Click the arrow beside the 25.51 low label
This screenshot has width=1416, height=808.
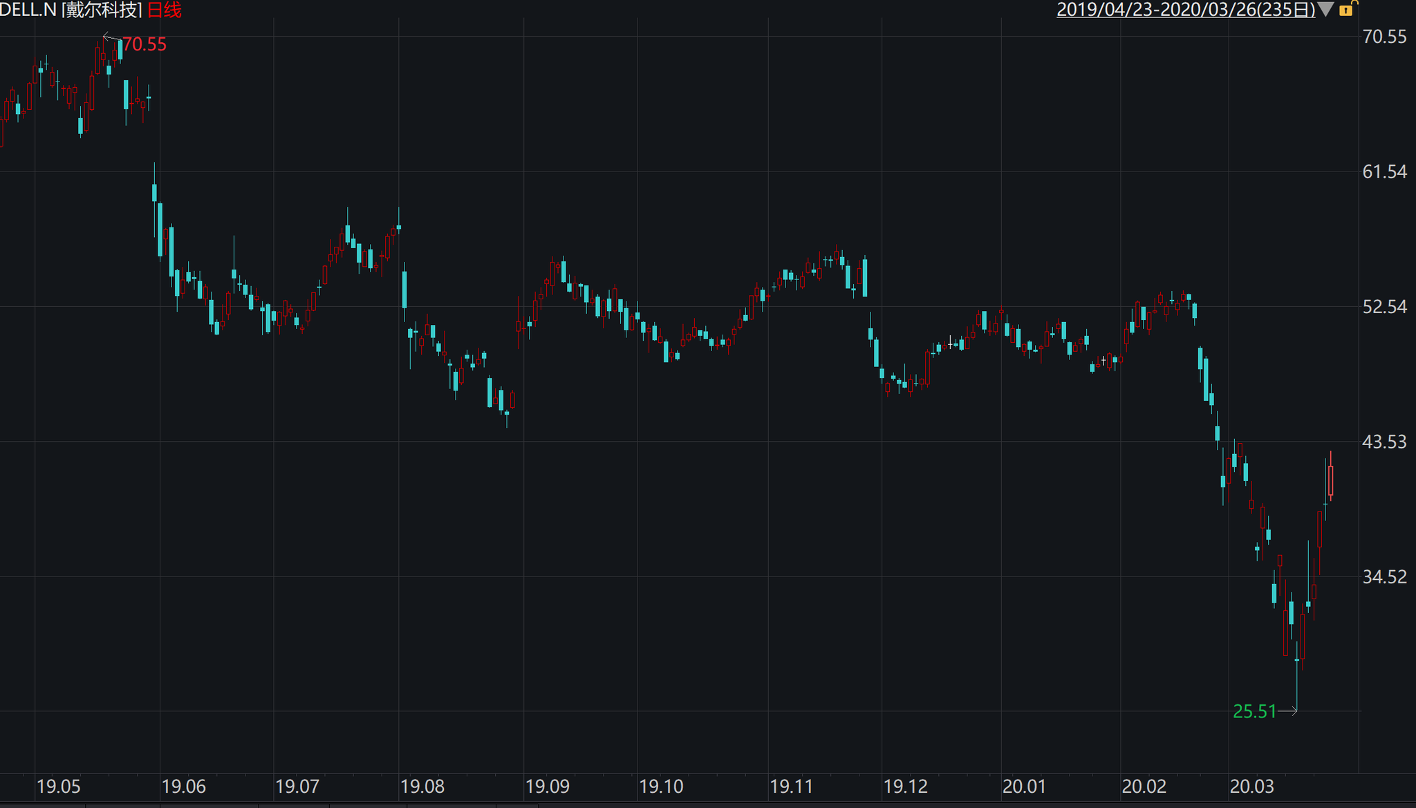tap(1287, 711)
